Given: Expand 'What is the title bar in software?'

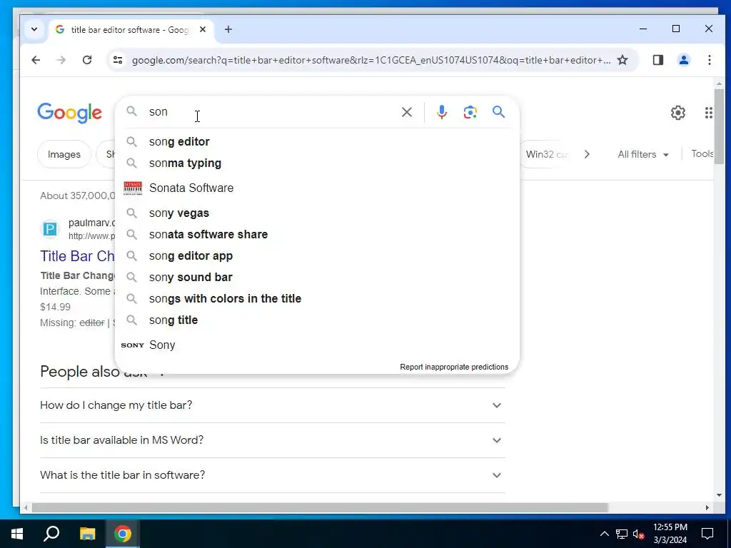Looking at the screenshot, I should pyautogui.click(x=273, y=475).
